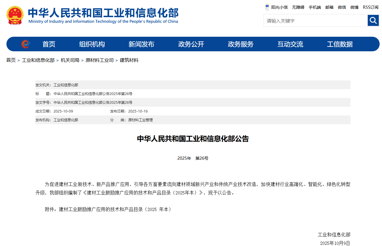This screenshot has height=246, width=382.
Task: Open the 首页 navigation menu item
Action: pyautogui.click(x=49, y=44)
